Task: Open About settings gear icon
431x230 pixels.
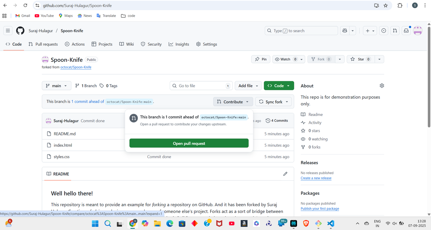Action: coord(382,86)
